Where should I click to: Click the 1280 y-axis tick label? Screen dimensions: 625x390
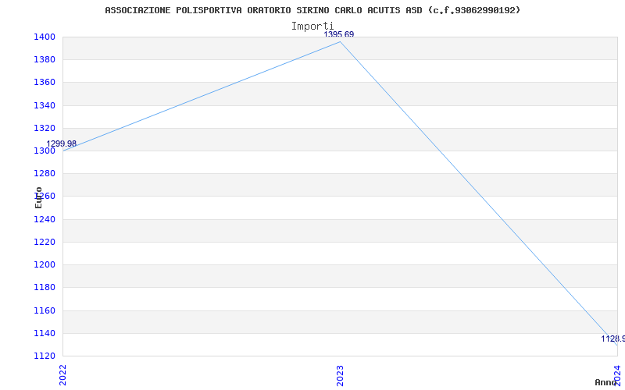coord(45,173)
